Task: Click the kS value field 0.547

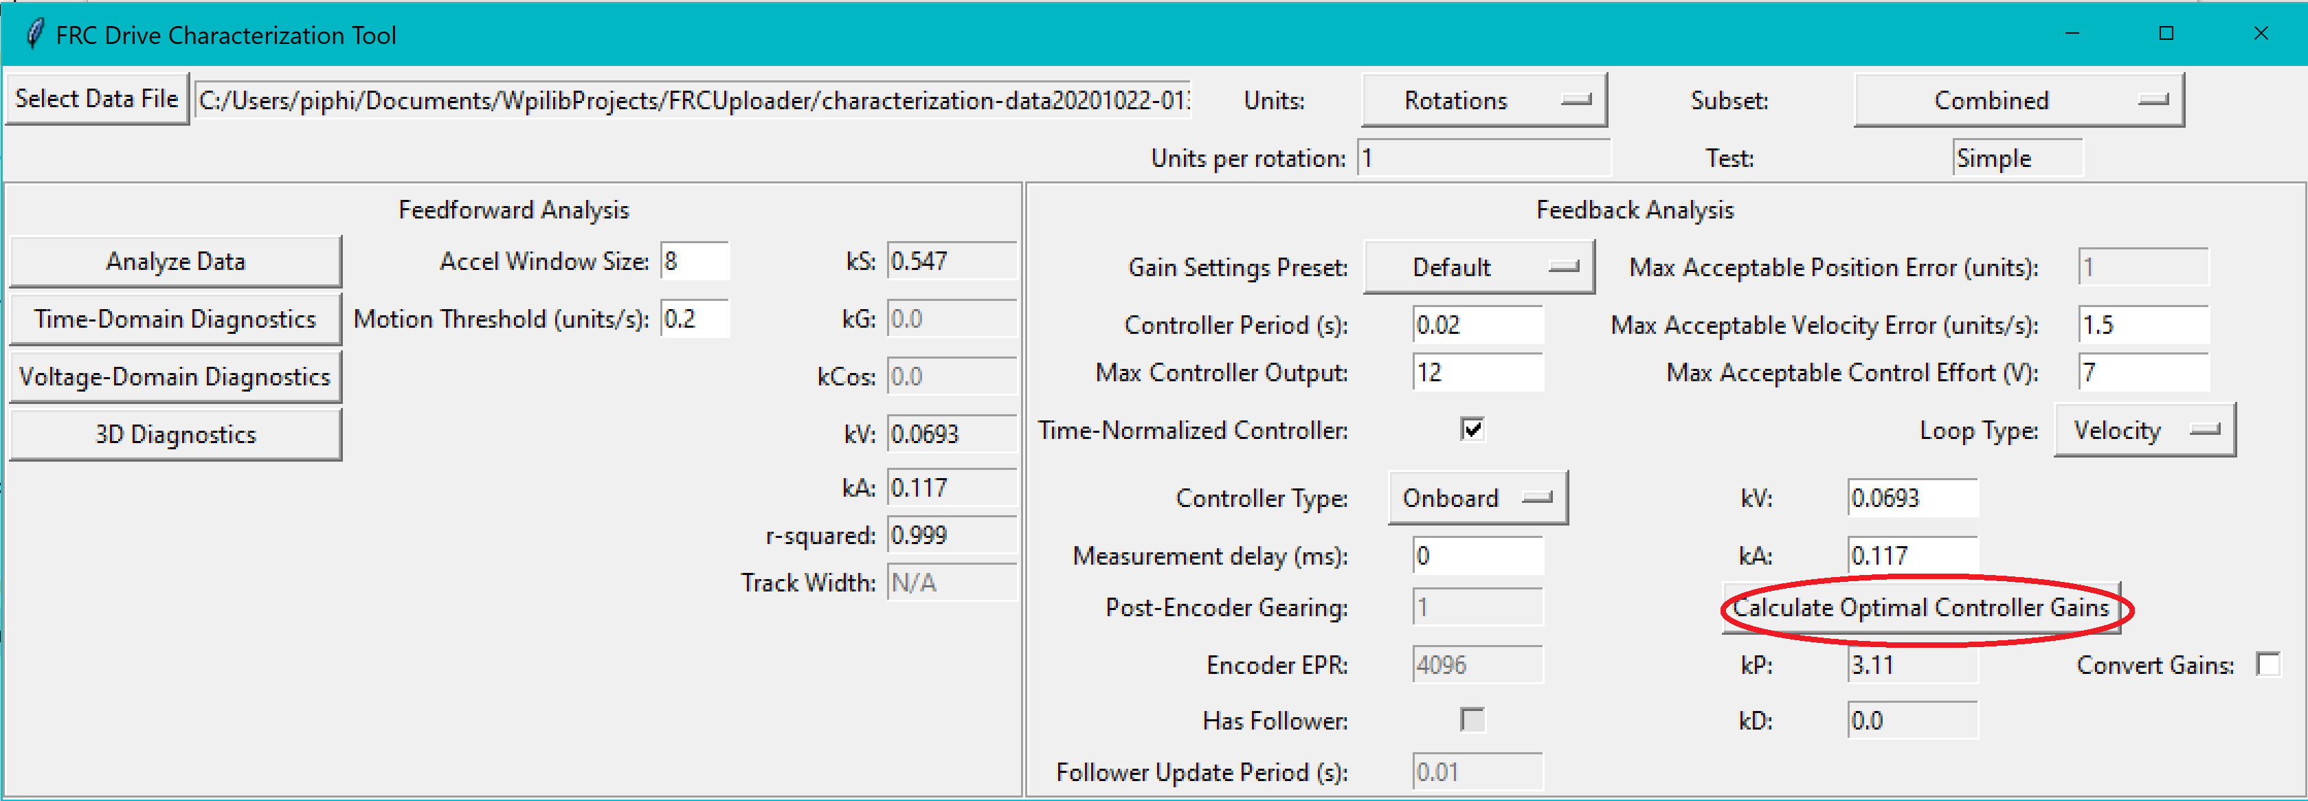Action: [952, 262]
